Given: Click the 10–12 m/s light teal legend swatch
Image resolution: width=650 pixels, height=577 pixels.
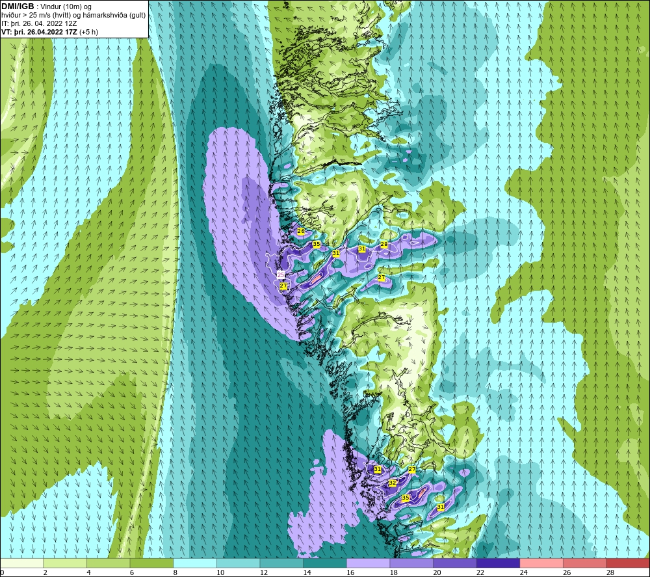Looking at the screenshot, I should 239,563.
